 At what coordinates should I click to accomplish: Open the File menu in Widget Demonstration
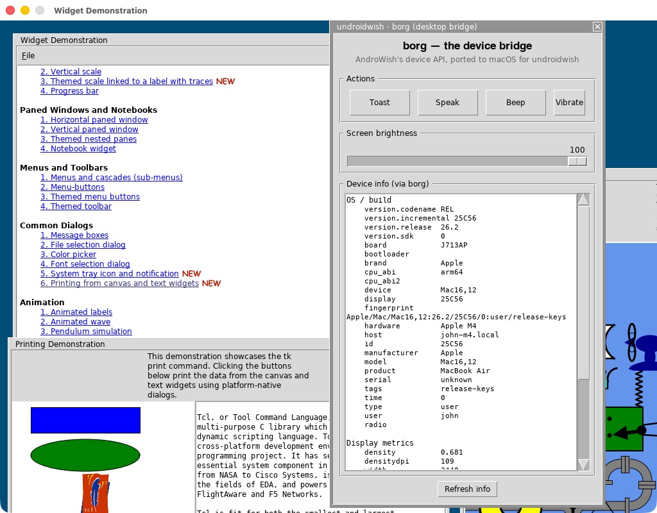point(28,56)
